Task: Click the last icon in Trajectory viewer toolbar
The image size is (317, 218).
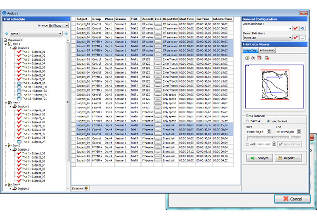Action: coord(266,58)
